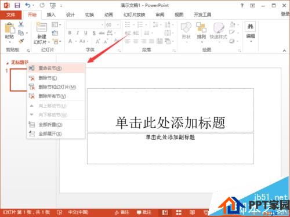Click the Paste clipboard icon
The image size is (290, 217).
[10, 28]
